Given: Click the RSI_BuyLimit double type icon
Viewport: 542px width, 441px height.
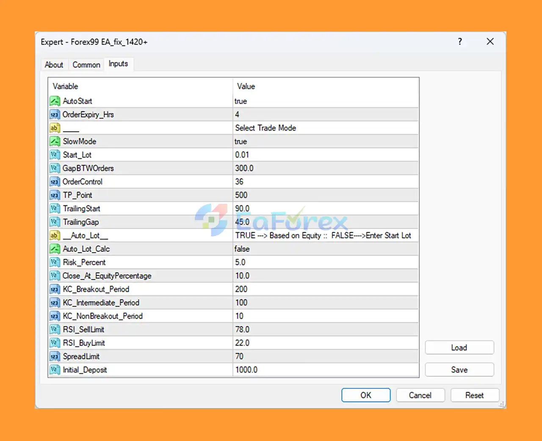Looking at the screenshot, I should 55,343.
